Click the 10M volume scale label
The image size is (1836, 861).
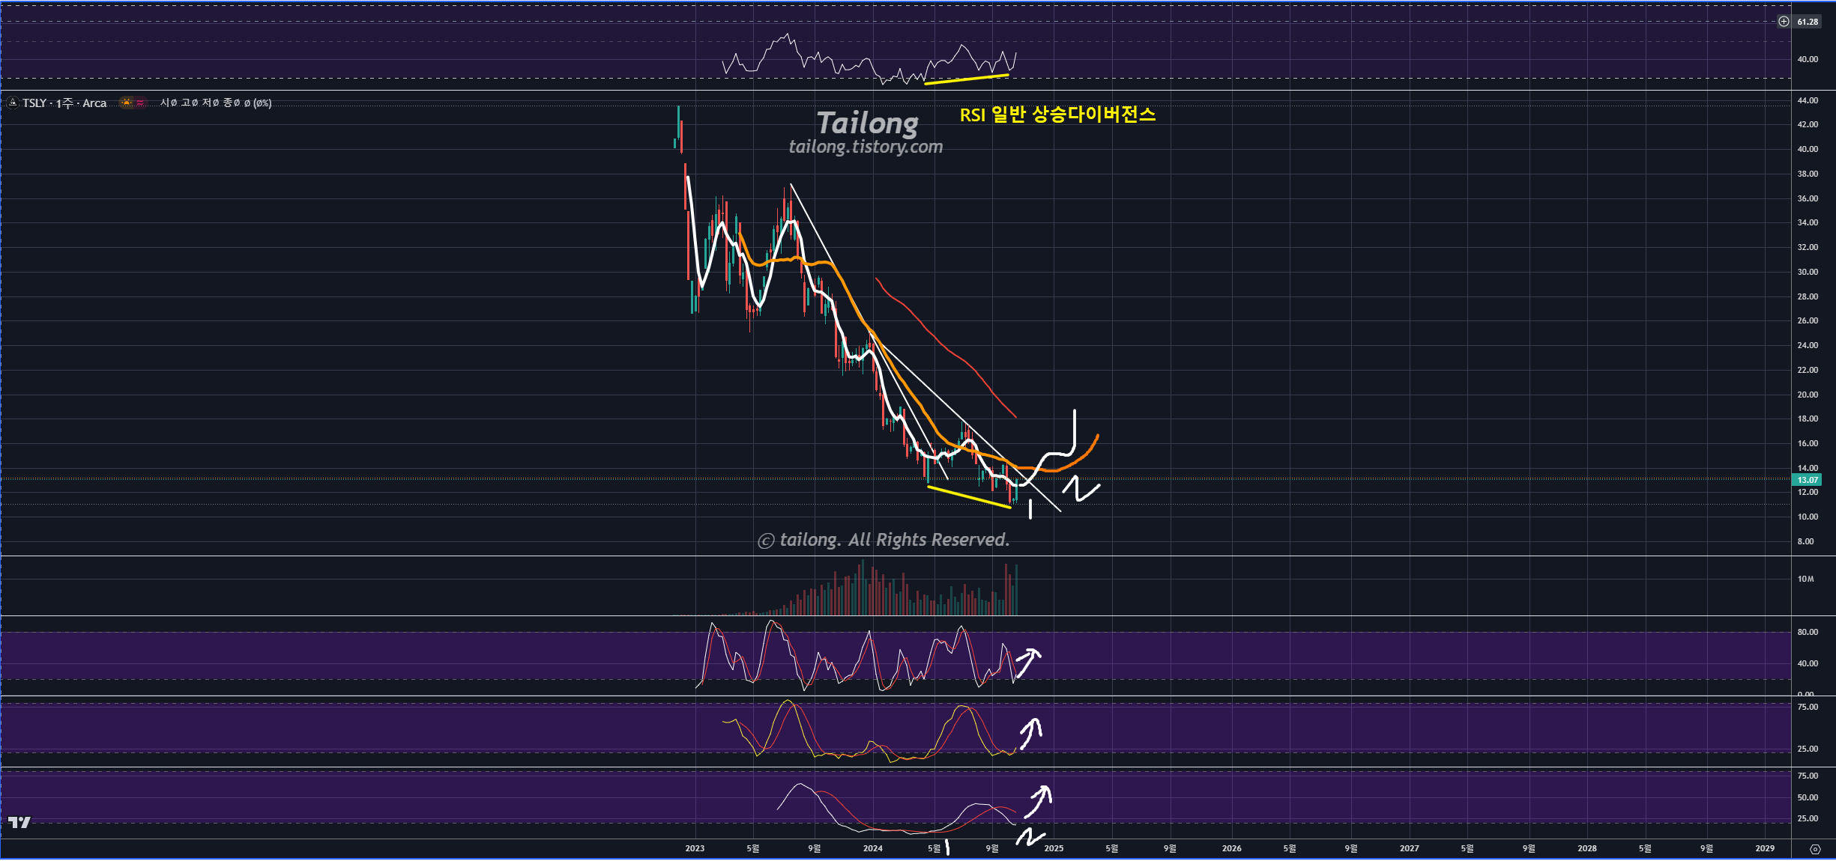[1805, 579]
